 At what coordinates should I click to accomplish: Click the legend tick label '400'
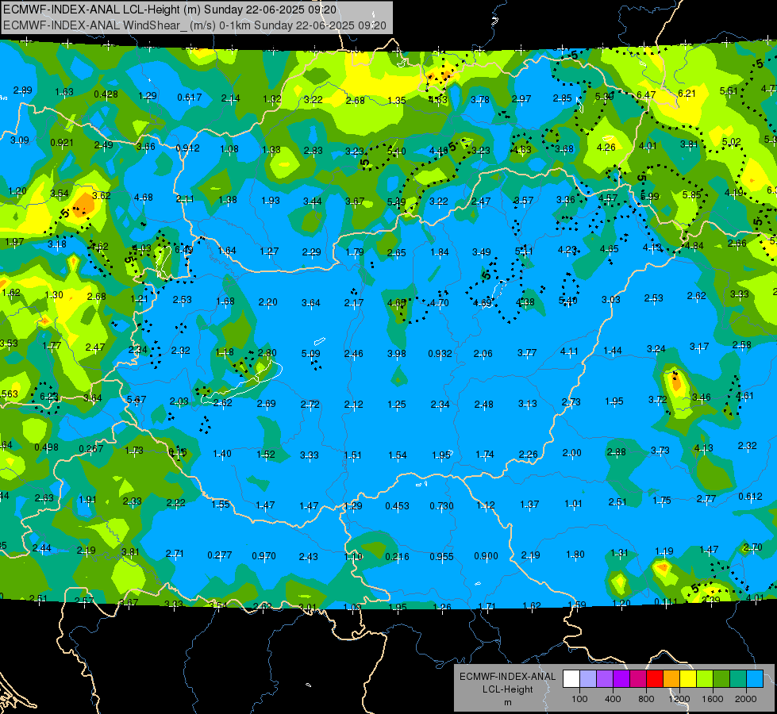pos(613,699)
